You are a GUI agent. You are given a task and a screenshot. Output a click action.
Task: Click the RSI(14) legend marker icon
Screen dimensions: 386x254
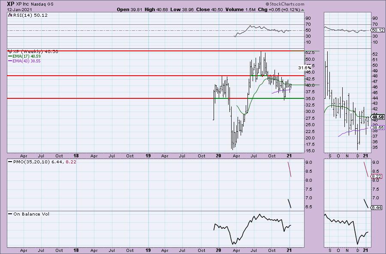point(9,15)
